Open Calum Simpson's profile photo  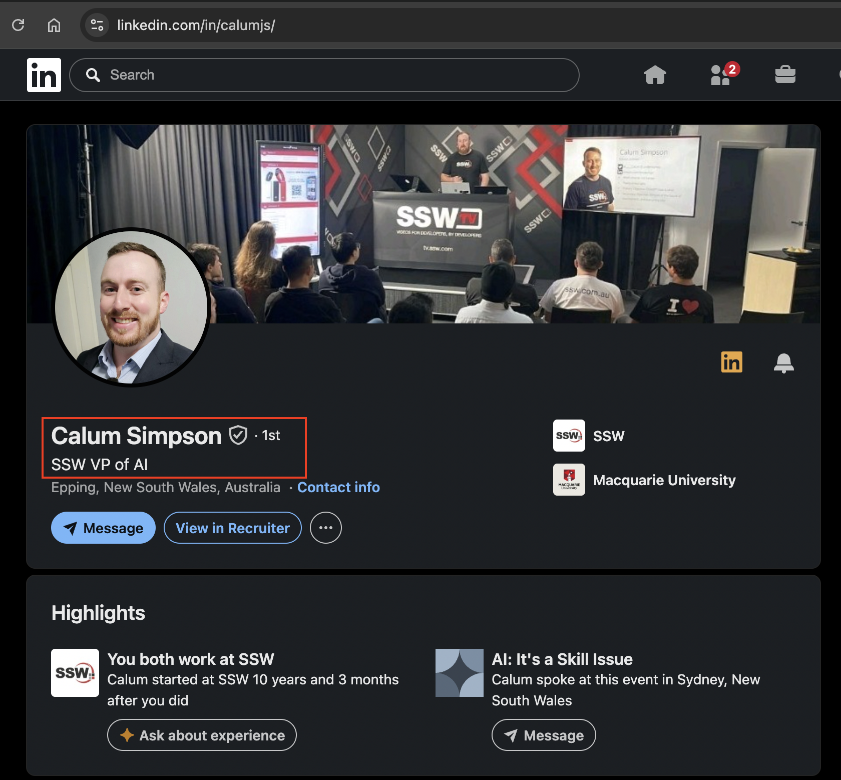click(x=131, y=307)
